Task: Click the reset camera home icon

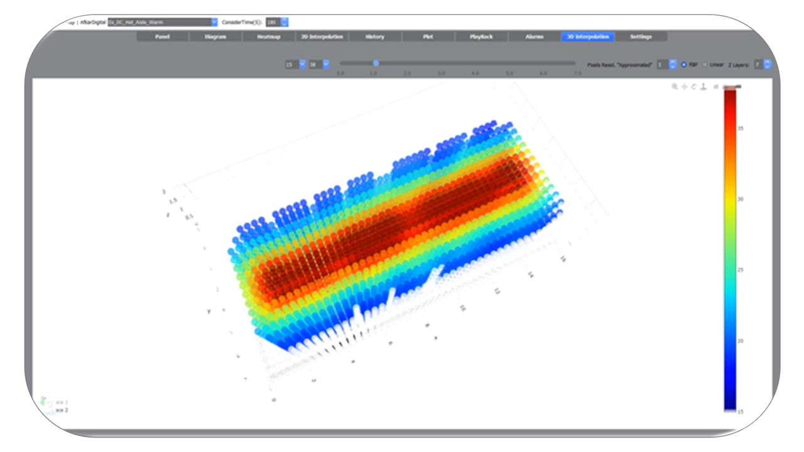Action: click(715, 87)
